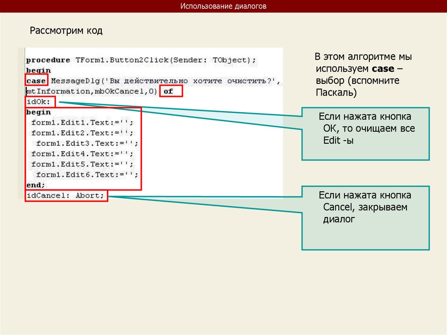
Task: Click the heading 'Рассмотрим код'
Action: pos(66,31)
